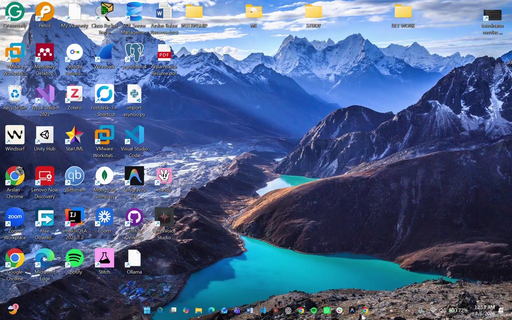This screenshot has height=320, width=512.
Task: Open SQL Server Management Studio shortcut
Action: (134, 12)
